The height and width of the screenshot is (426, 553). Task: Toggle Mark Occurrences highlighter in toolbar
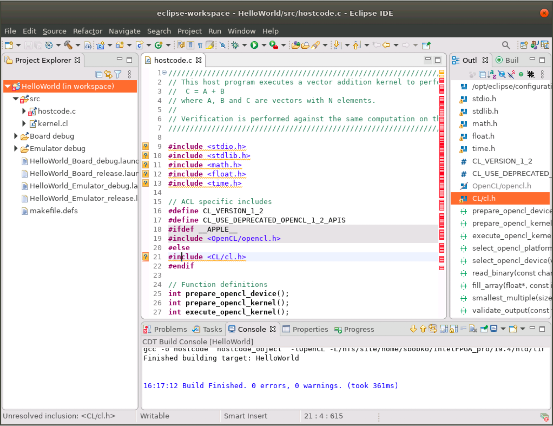tap(210, 45)
